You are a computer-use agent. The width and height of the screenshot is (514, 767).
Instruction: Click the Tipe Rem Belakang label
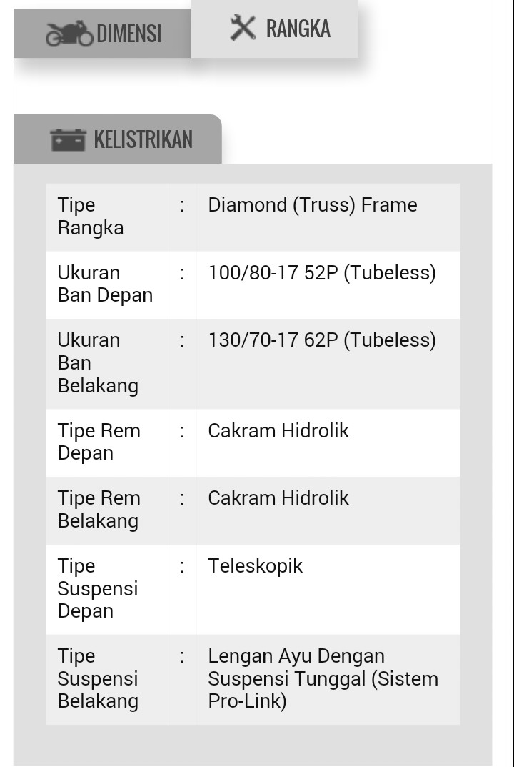[99, 509]
